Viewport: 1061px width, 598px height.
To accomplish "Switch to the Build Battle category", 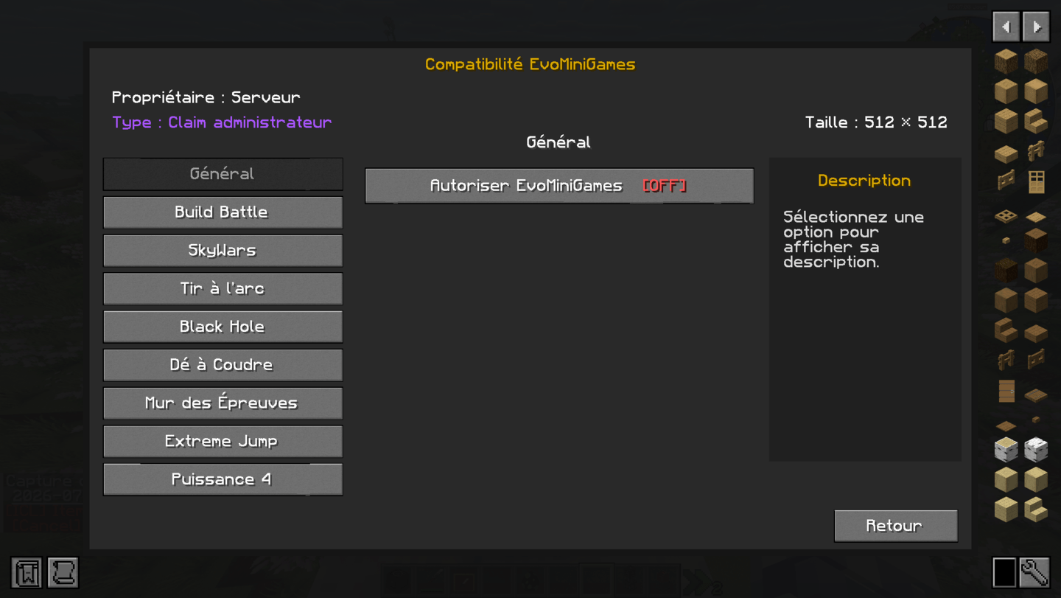I will (223, 212).
